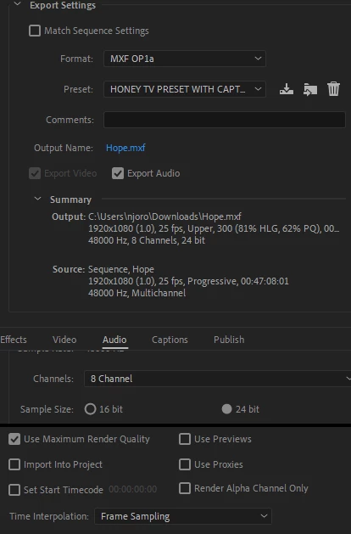This screenshot has height=534, width=351.
Task: Disable Use Maximum Render Quality
Action: [x=14, y=439]
